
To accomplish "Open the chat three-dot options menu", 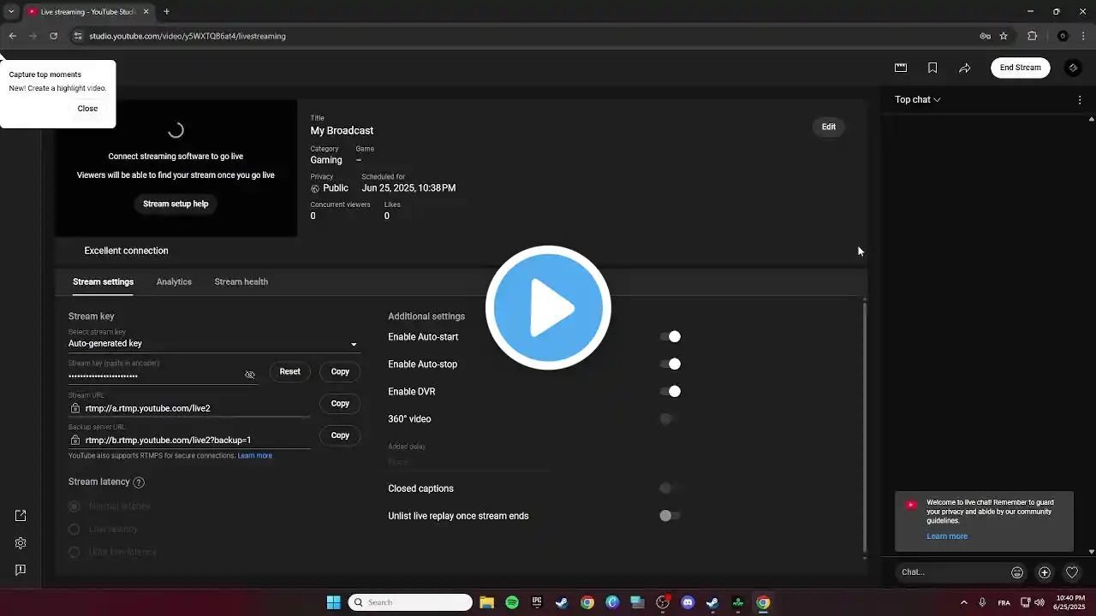I will [1080, 100].
